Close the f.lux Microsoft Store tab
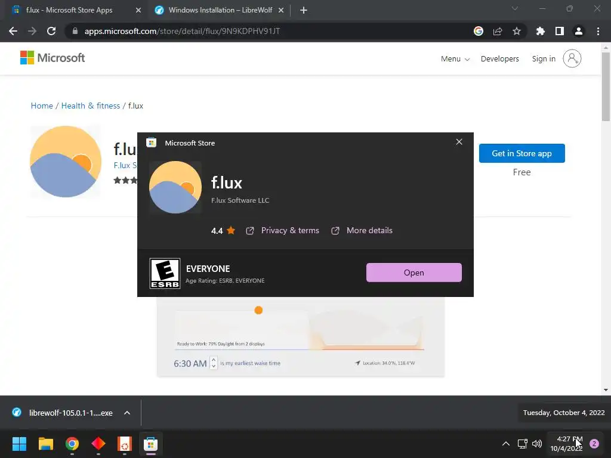Screen dimensions: 611x458 pyautogui.click(x=138, y=10)
